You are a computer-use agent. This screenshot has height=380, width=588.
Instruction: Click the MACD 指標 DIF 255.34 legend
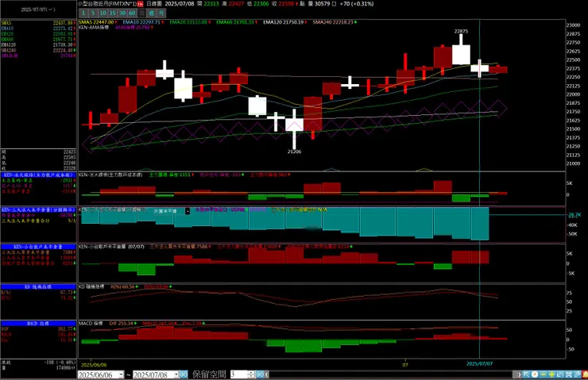pos(122,323)
